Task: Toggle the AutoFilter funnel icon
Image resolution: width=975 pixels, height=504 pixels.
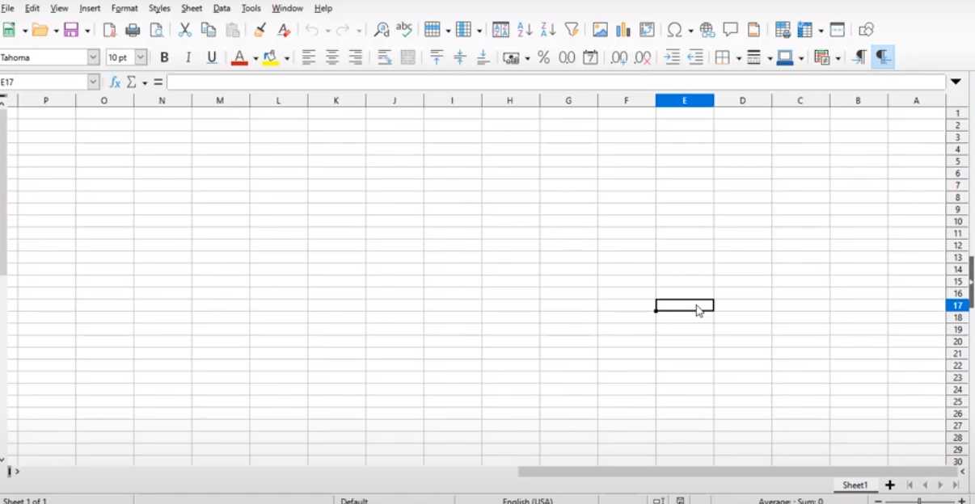Action: 572,31
